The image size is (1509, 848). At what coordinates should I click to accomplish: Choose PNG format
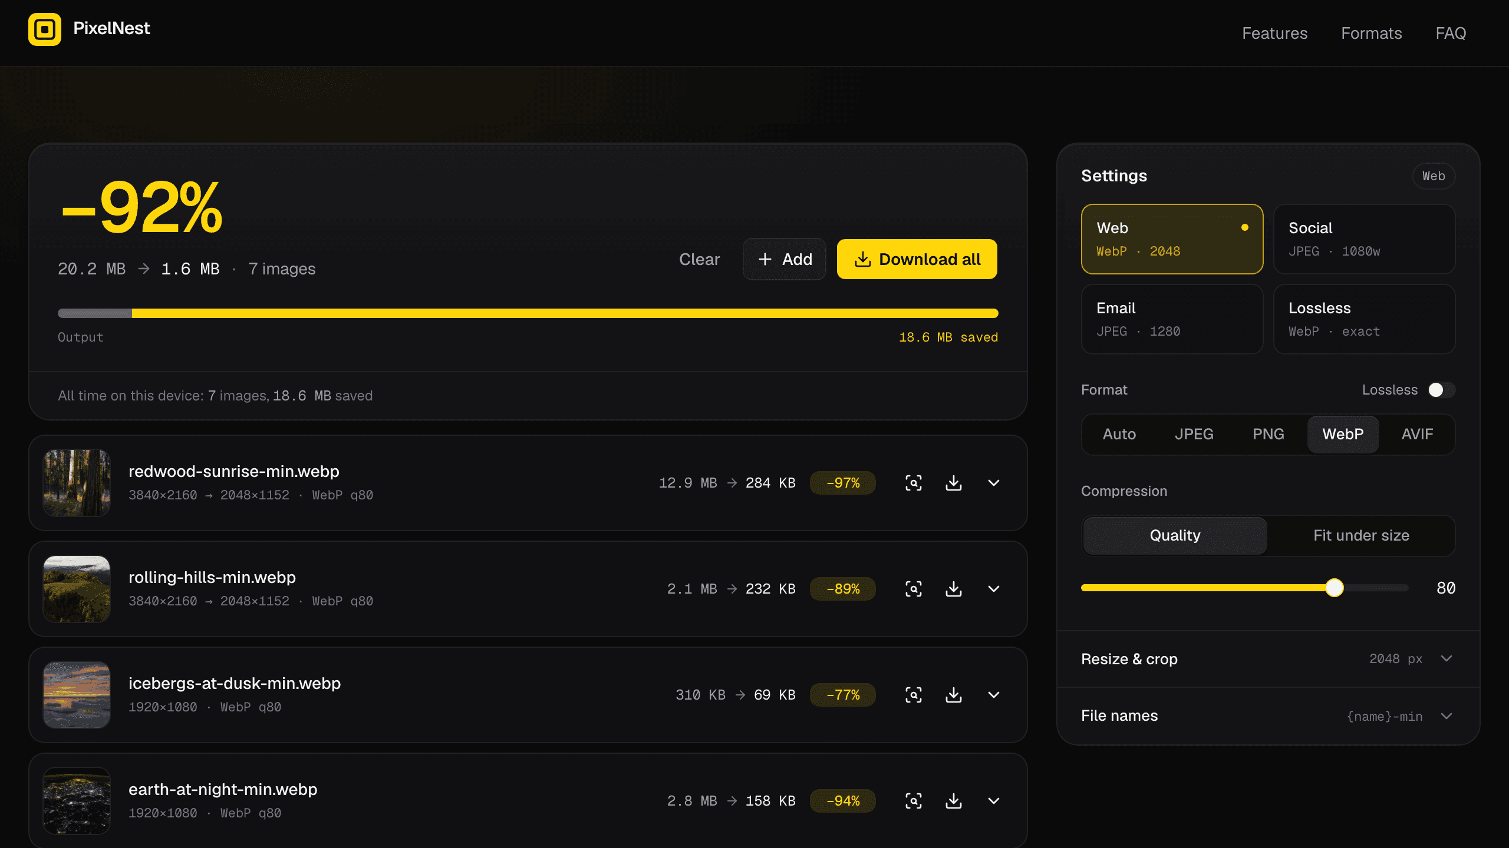point(1269,435)
